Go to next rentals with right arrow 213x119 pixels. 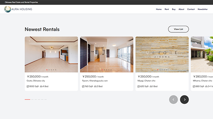click(184, 99)
